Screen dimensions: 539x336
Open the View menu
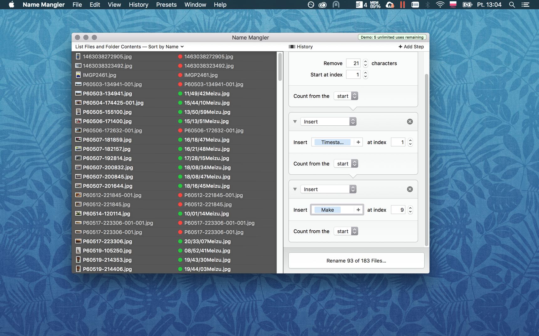point(114,5)
